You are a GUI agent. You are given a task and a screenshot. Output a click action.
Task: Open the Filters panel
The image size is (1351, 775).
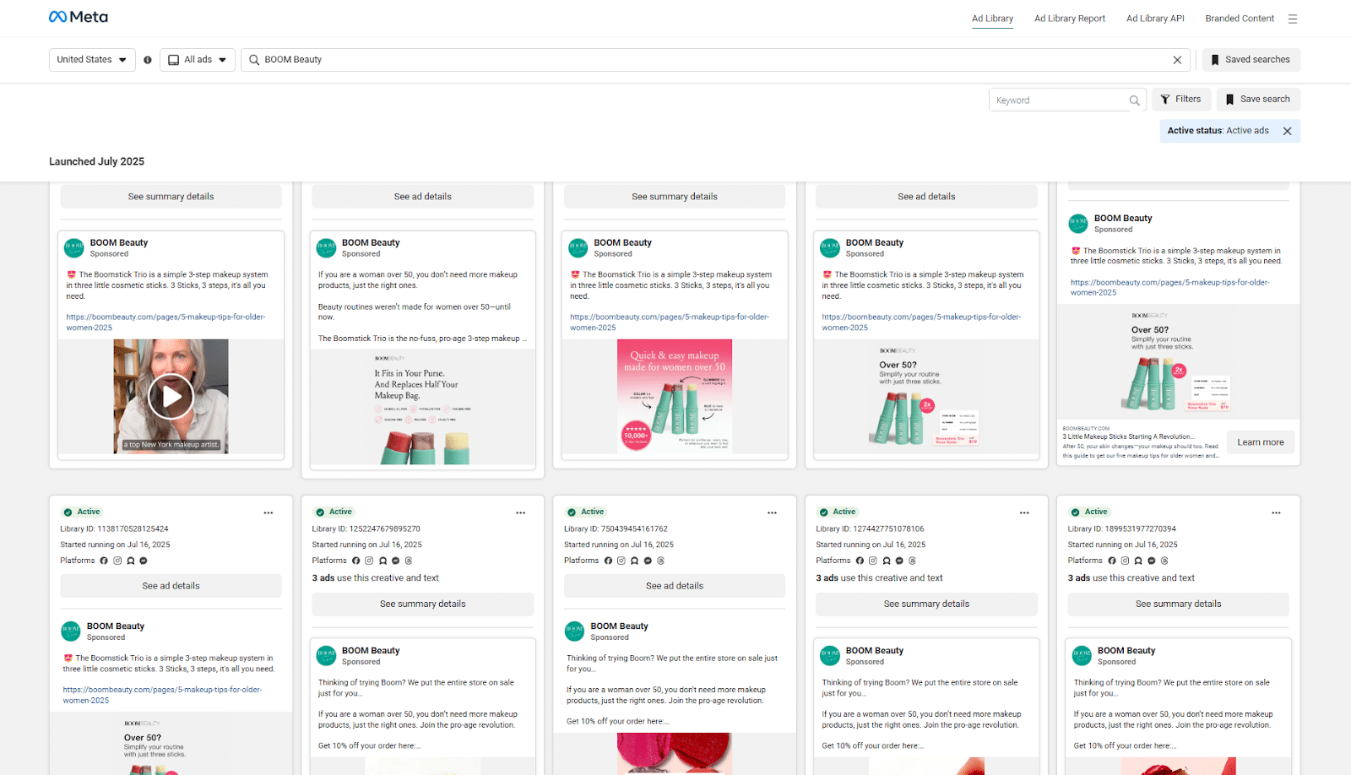tap(1181, 100)
